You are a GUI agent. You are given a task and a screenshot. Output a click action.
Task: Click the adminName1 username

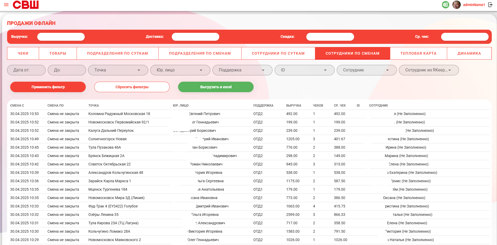(x=474, y=5)
